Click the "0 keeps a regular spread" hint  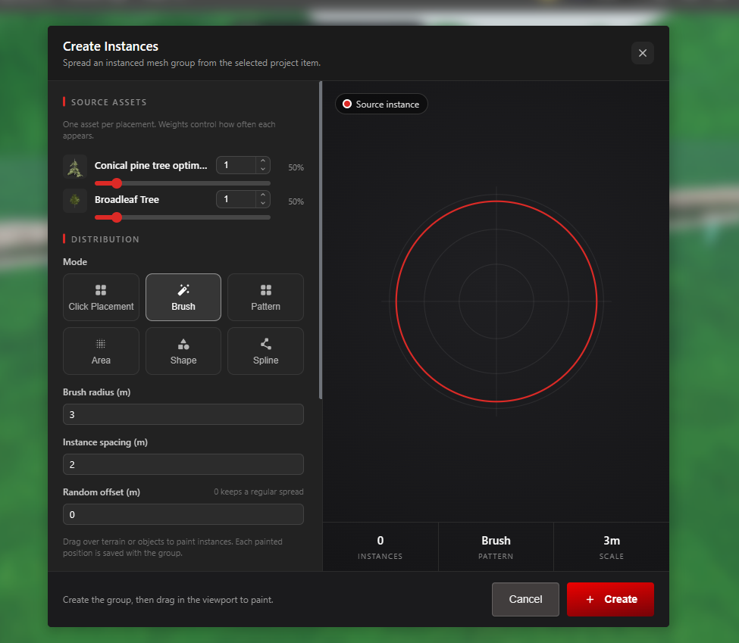click(258, 492)
